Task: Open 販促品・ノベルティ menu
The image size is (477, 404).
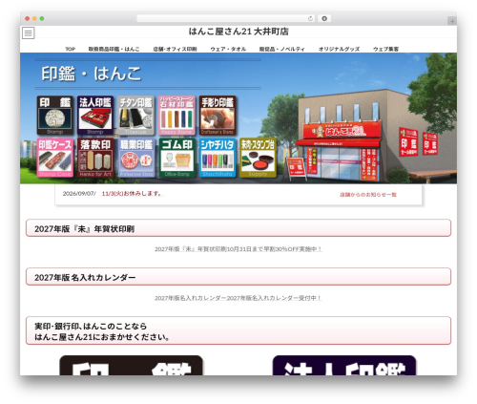Action: point(282,49)
